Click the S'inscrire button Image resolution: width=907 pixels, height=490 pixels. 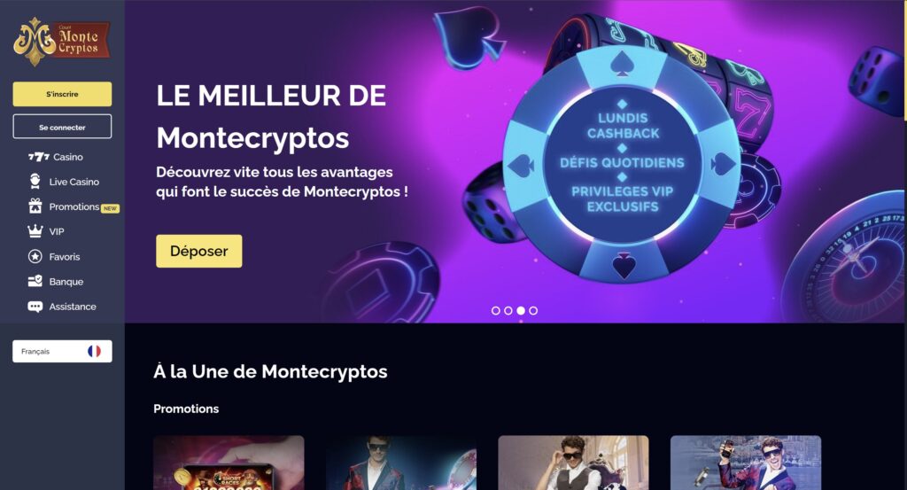tap(62, 94)
